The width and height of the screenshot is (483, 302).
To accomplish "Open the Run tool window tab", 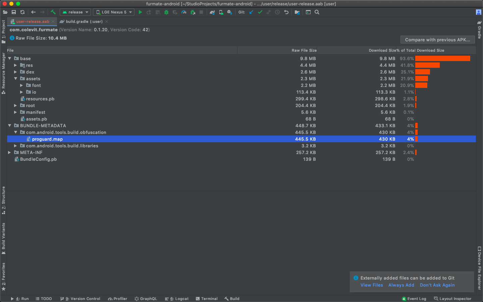I will pyautogui.click(x=20, y=299).
